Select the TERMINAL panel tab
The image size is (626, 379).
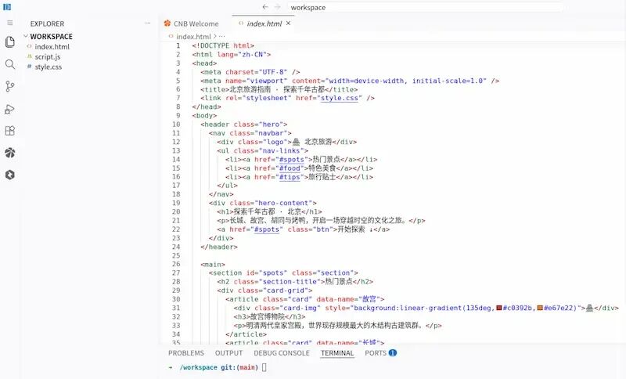[x=337, y=353]
